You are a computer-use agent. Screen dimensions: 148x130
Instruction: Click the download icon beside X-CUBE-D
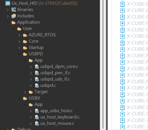[x=122, y=10]
